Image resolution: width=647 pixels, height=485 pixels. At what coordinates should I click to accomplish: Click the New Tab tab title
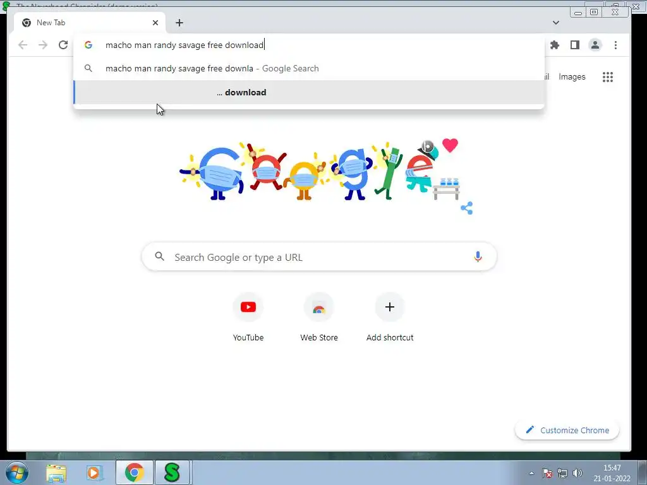pos(51,23)
